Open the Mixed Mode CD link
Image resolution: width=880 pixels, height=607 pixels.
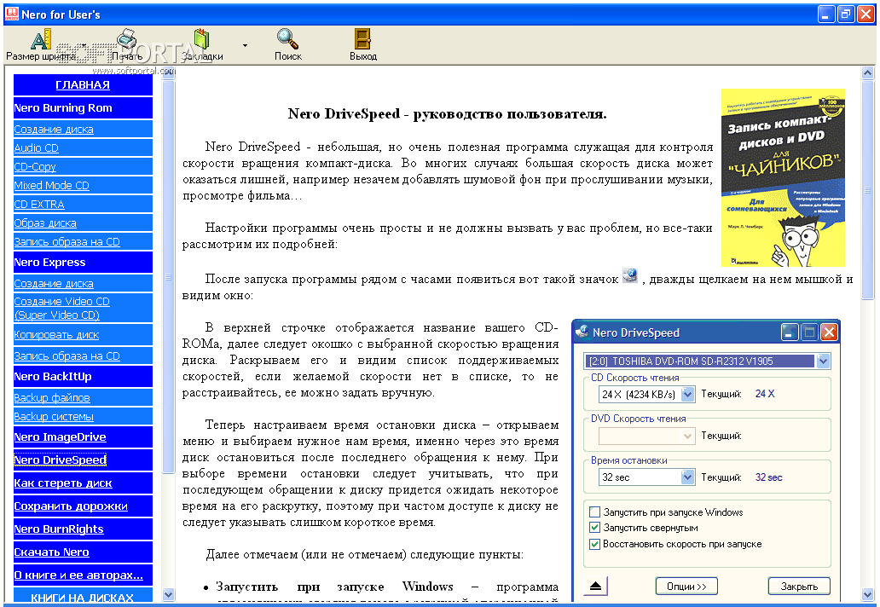pos(52,185)
